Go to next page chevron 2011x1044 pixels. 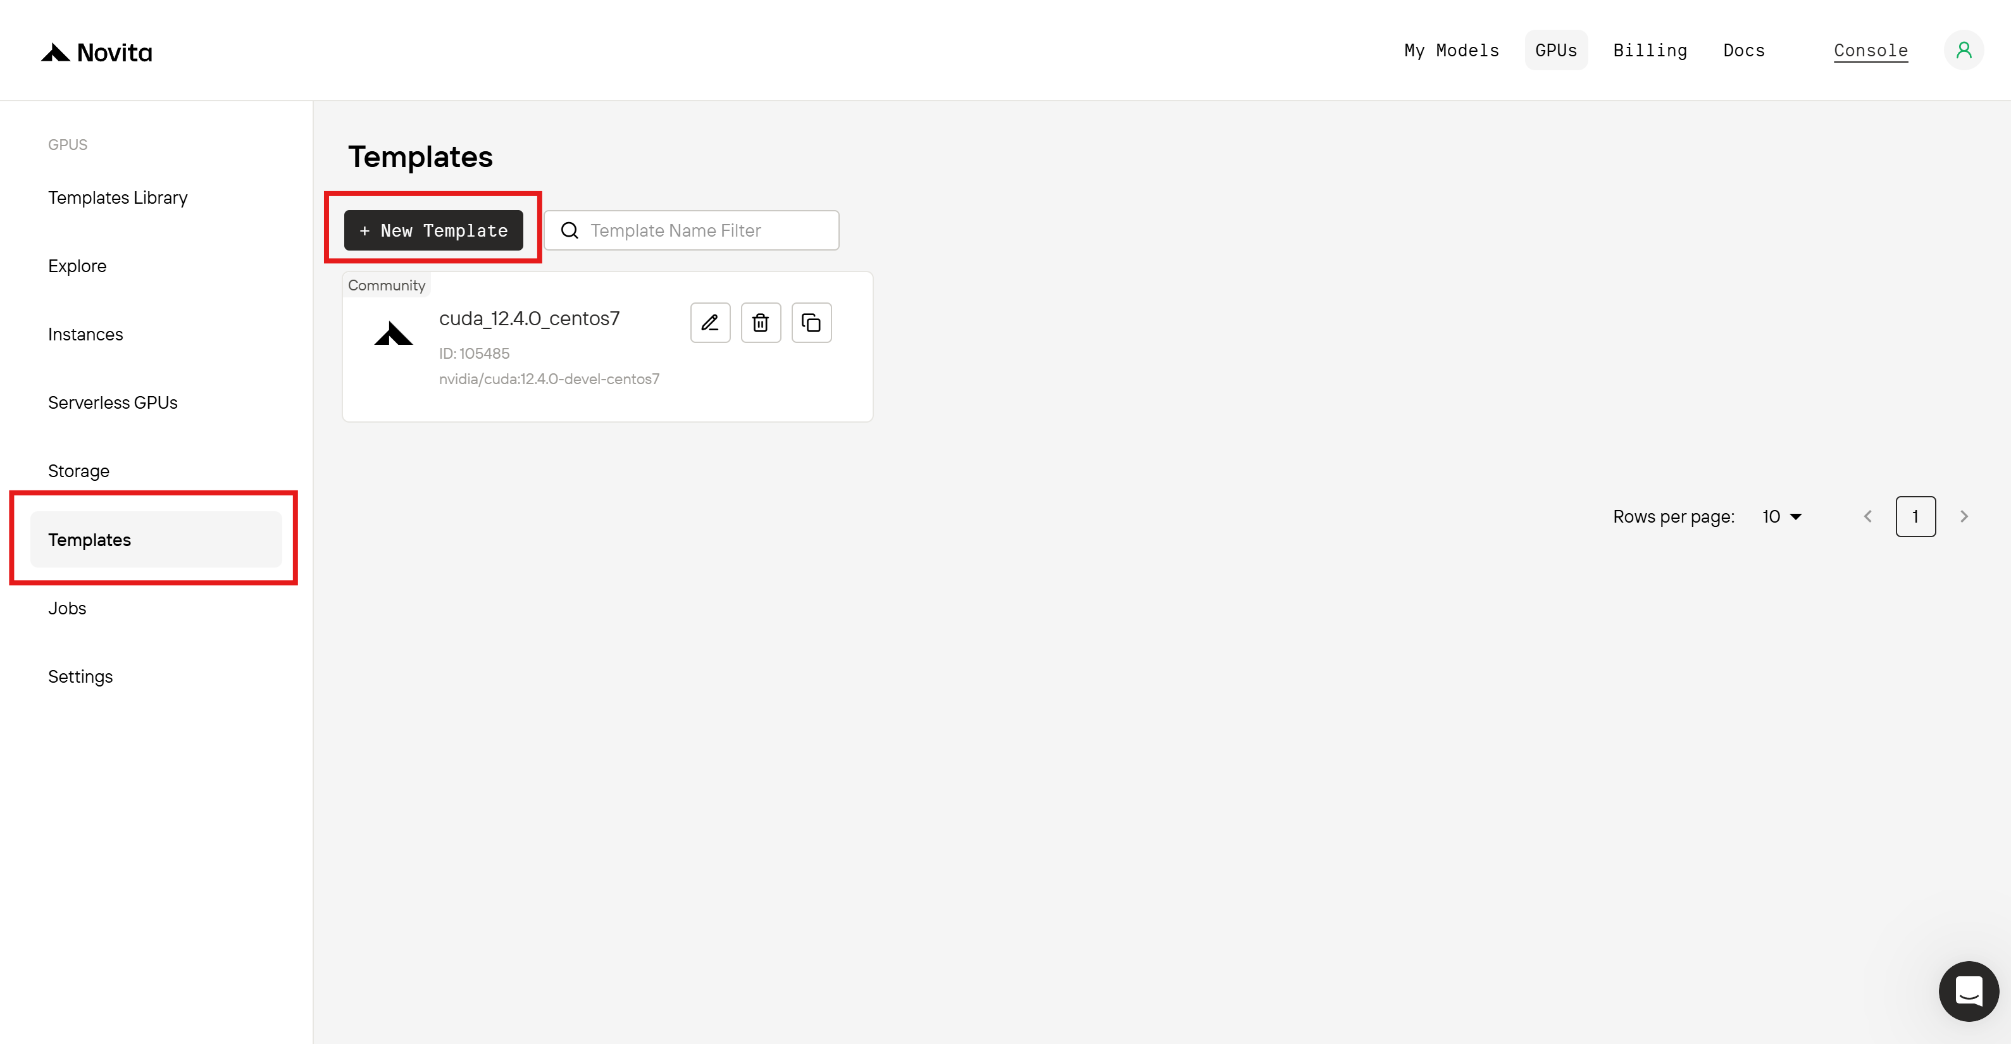1964,517
